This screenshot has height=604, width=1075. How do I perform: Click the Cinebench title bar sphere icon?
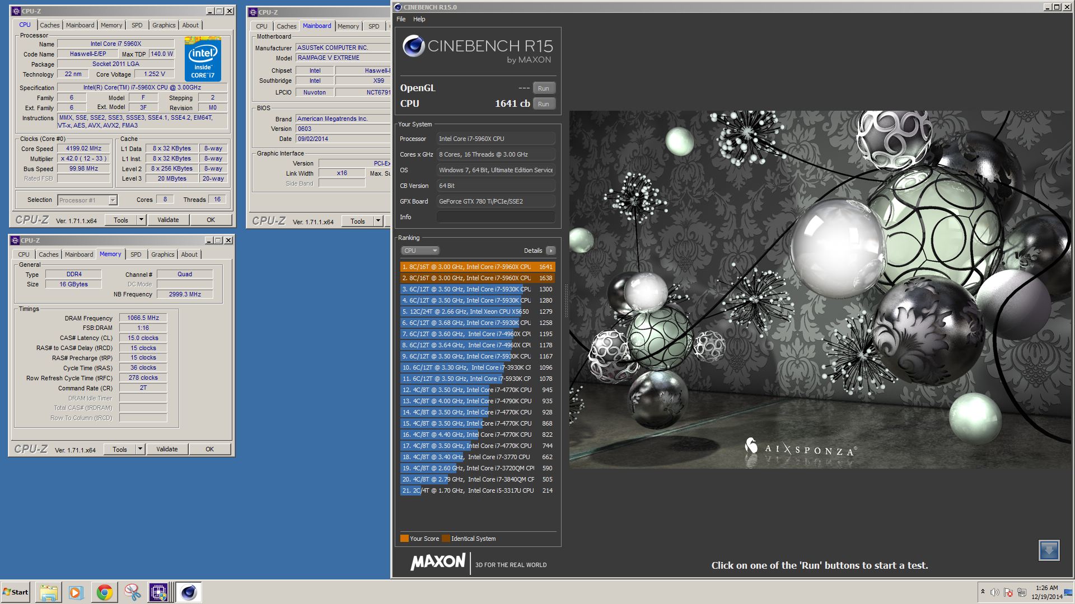click(x=398, y=7)
